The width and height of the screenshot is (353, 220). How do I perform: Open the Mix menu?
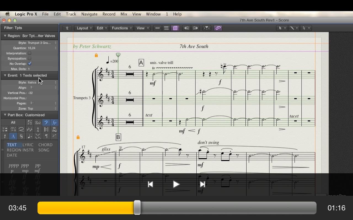coord(124,14)
